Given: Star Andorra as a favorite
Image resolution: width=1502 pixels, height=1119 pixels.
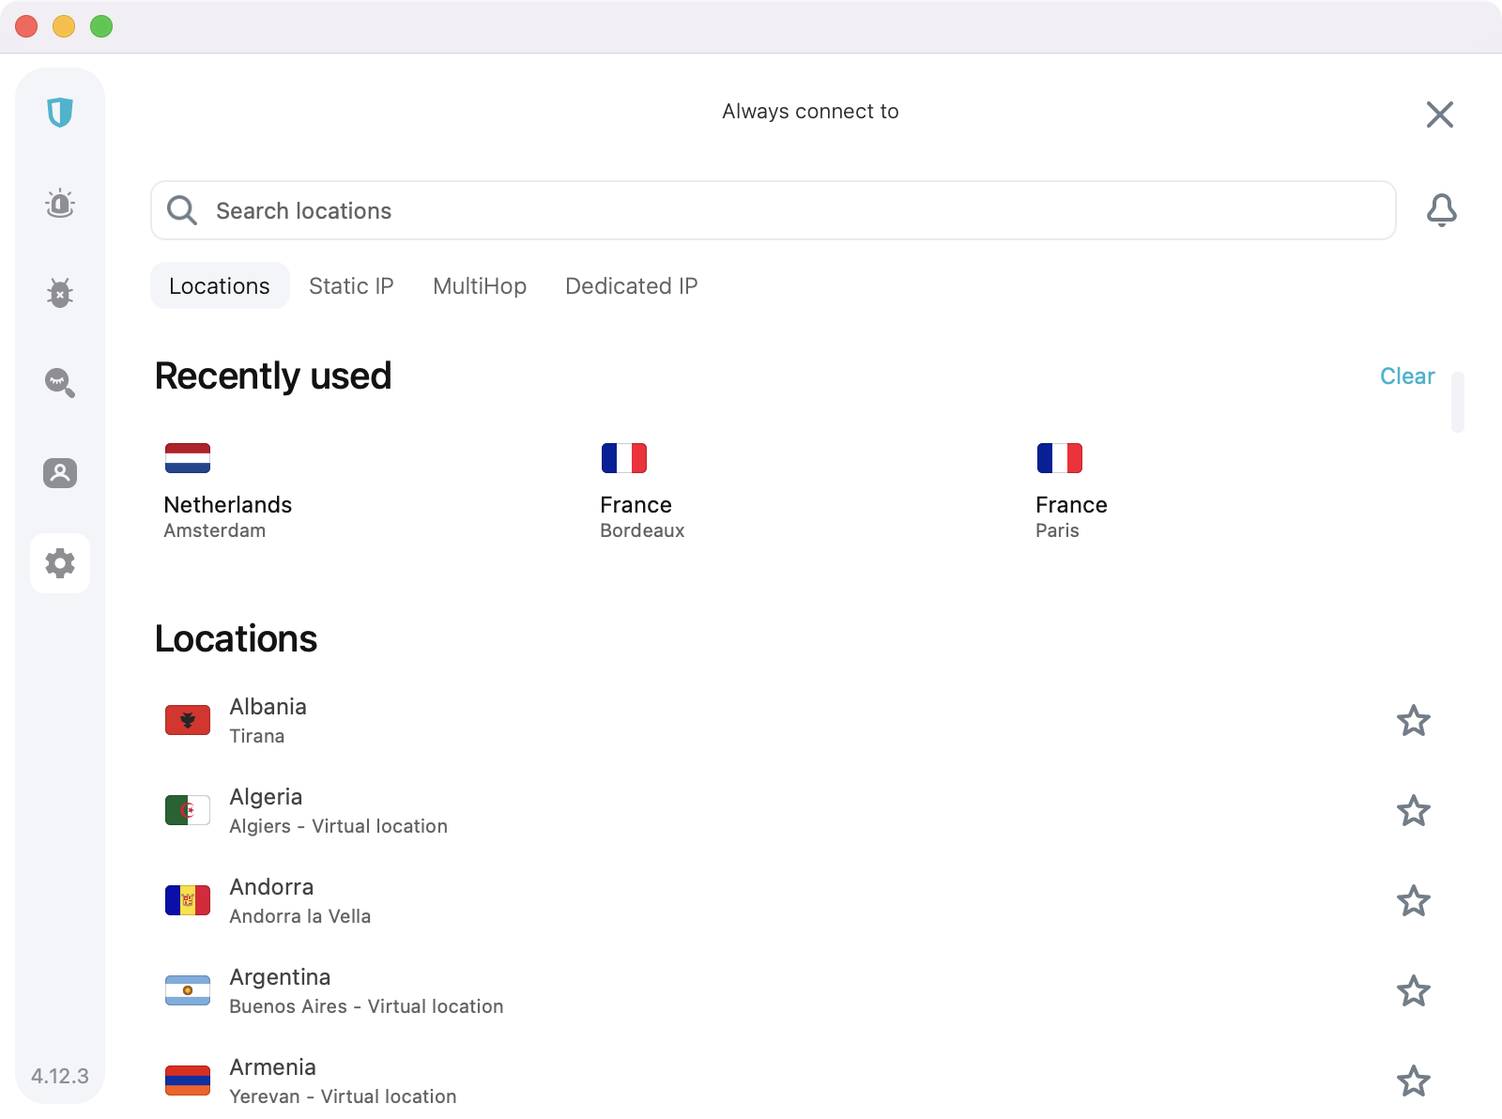Looking at the screenshot, I should click(x=1413, y=901).
